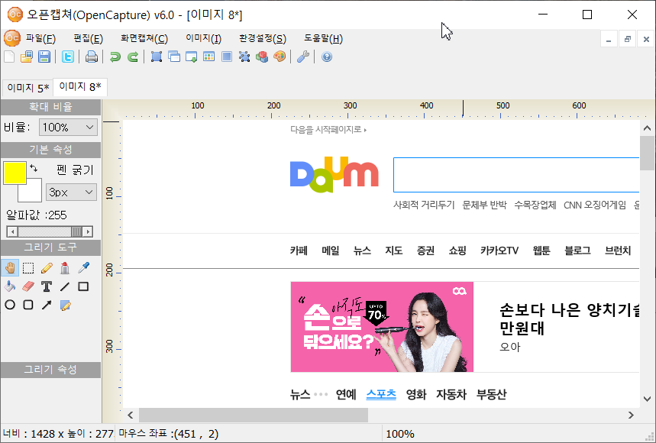Capture a window control with the grid icon

(208, 57)
